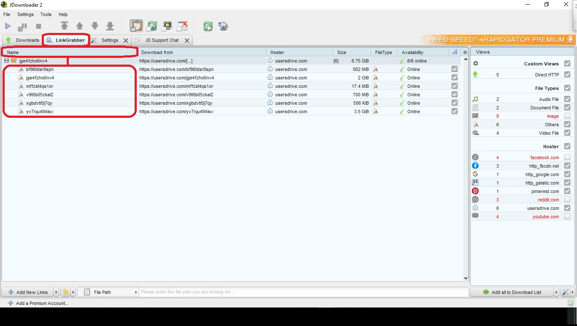The width and height of the screenshot is (577, 326).
Task: Open the Tools menu
Action: [x=46, y=14]
